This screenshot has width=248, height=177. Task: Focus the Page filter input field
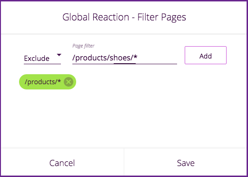click(x=125, y=58)
